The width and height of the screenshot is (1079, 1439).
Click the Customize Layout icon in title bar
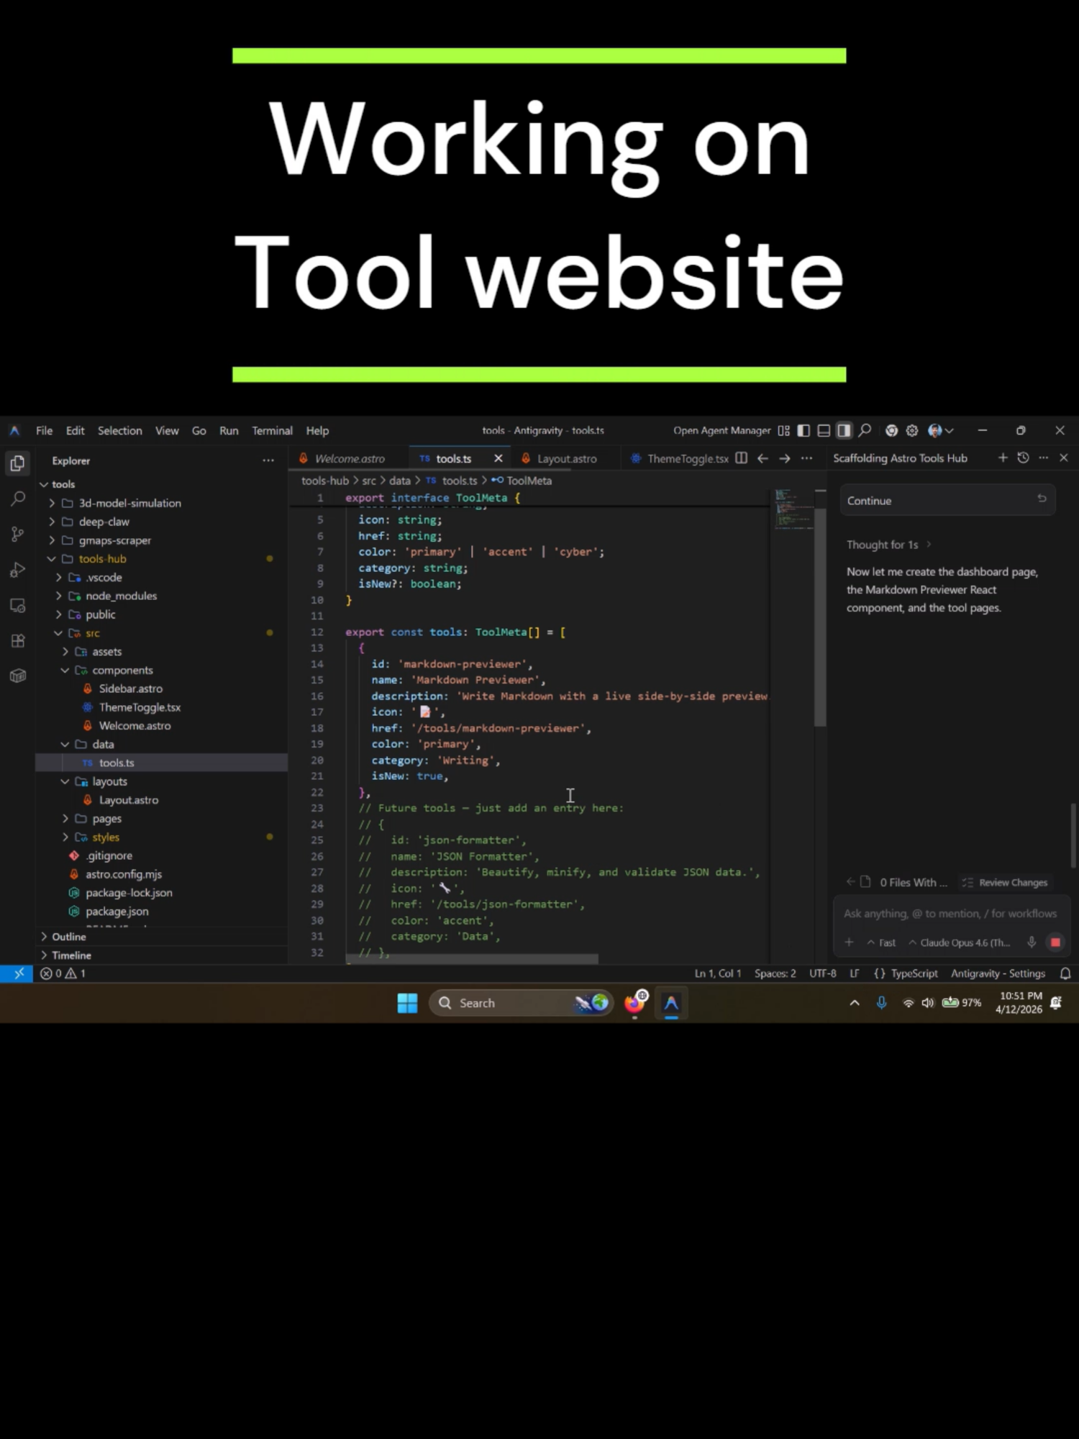[784, 430]
